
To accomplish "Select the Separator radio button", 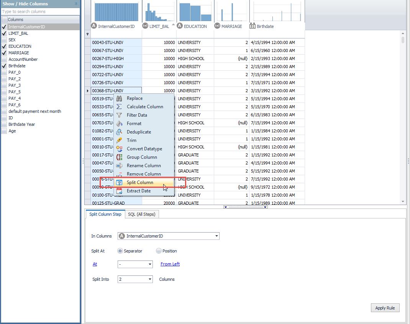I will (x=120, y=251).
